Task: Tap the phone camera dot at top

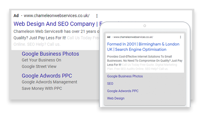Action: [145, 26]
